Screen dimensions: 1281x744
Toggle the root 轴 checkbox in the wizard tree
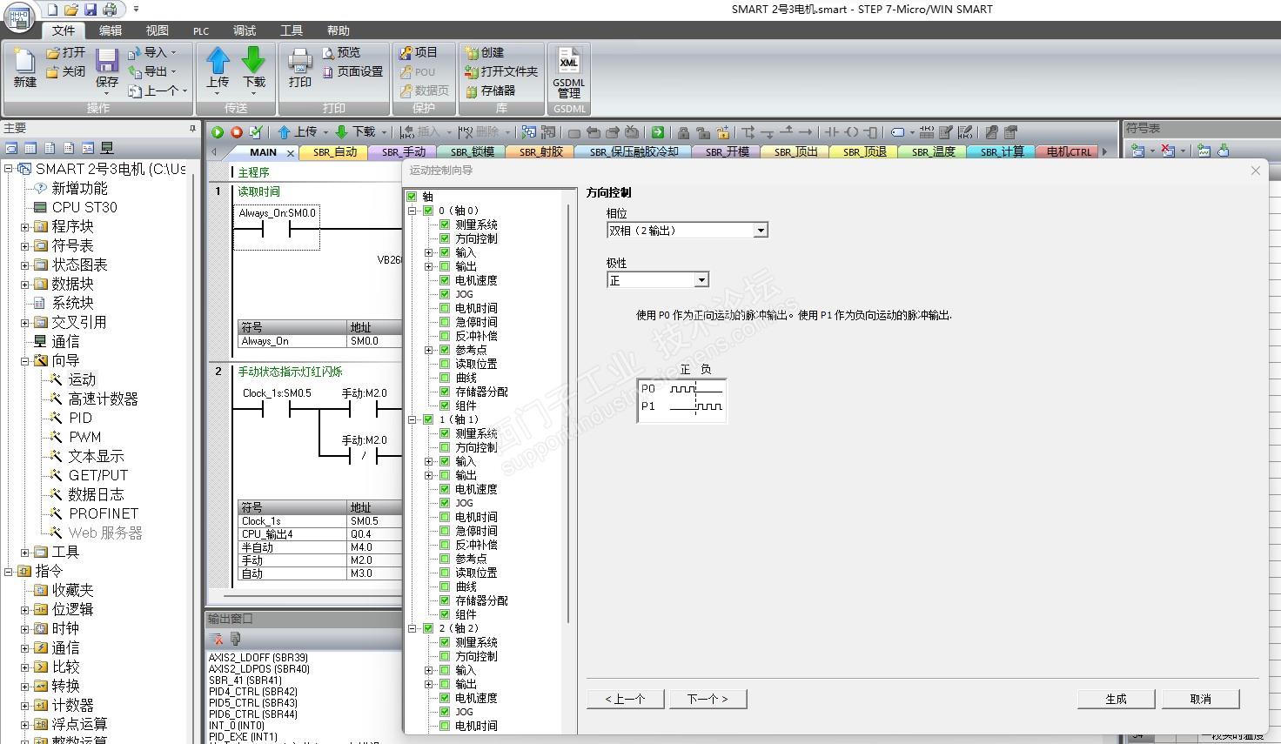click(x=412, y=197)
